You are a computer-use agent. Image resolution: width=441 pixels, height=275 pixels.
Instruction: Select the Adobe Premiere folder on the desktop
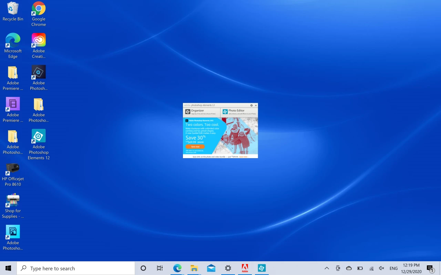click(13, 78)
